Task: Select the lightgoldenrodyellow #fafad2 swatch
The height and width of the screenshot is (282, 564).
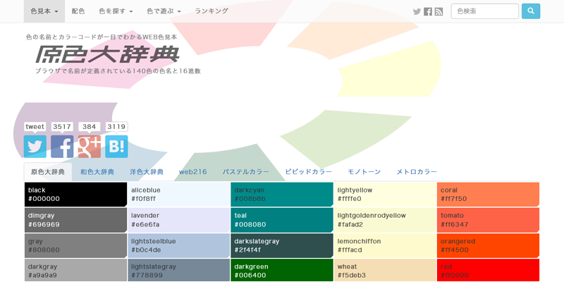Action: (385, 220)
